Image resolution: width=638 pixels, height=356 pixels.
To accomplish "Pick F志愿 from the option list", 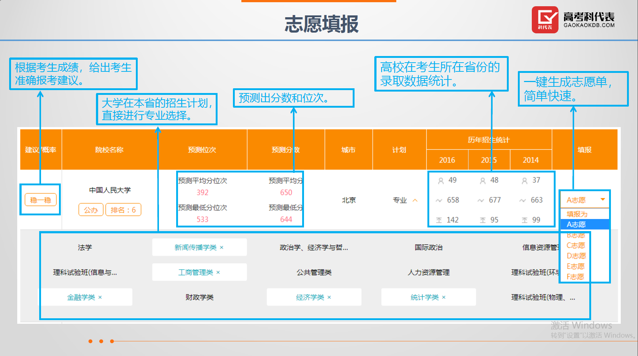I will (x=575, y=277).
